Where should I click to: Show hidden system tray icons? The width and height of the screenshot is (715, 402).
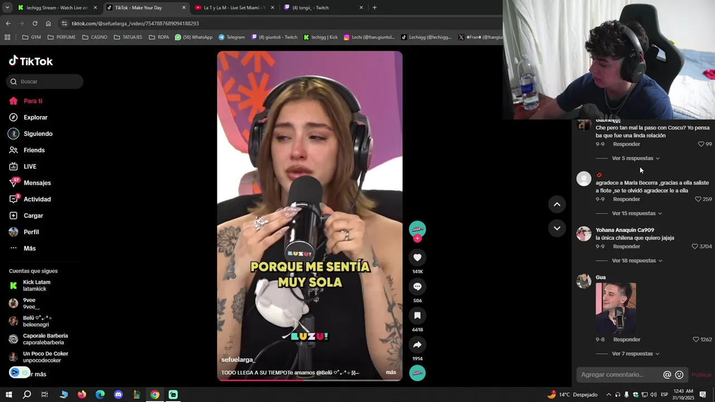pyautogui.click(x=608, y=395)
